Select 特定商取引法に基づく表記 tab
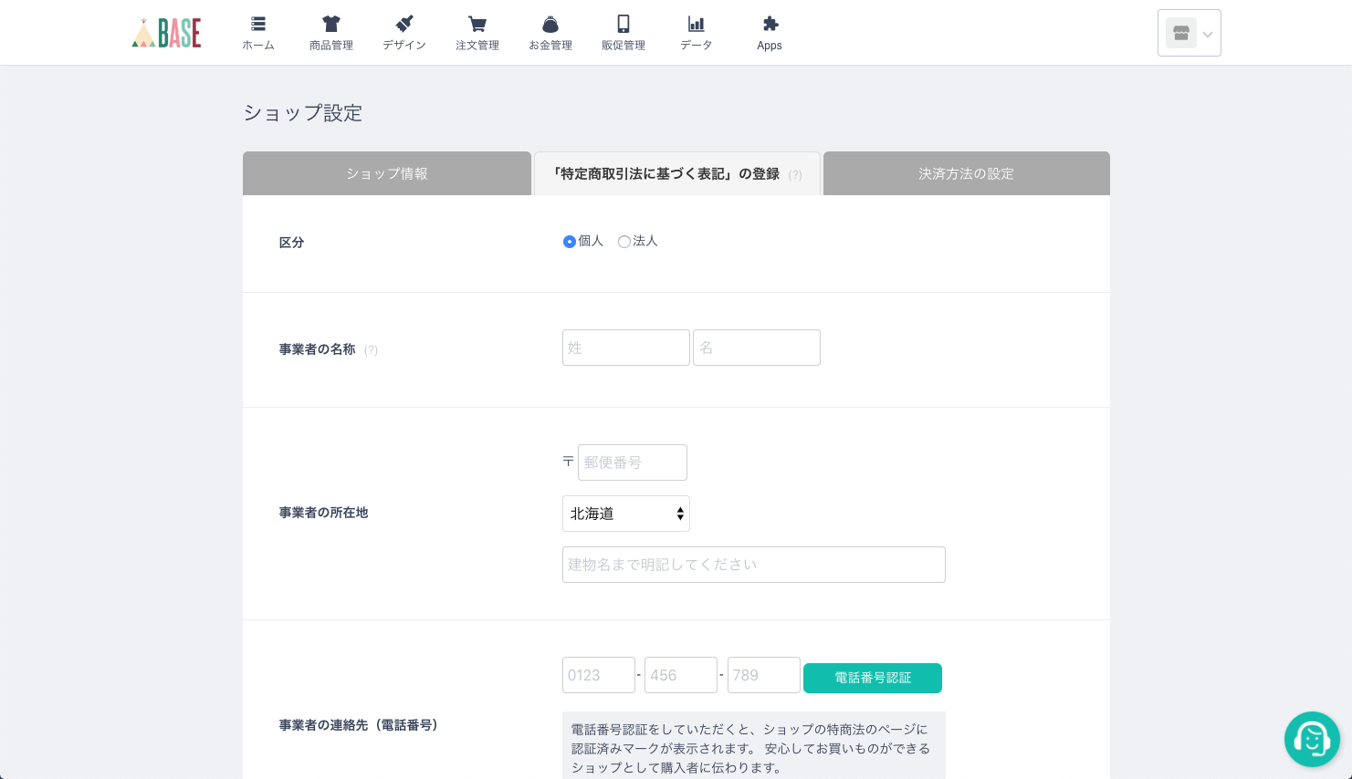 click(x=677, y=173)
